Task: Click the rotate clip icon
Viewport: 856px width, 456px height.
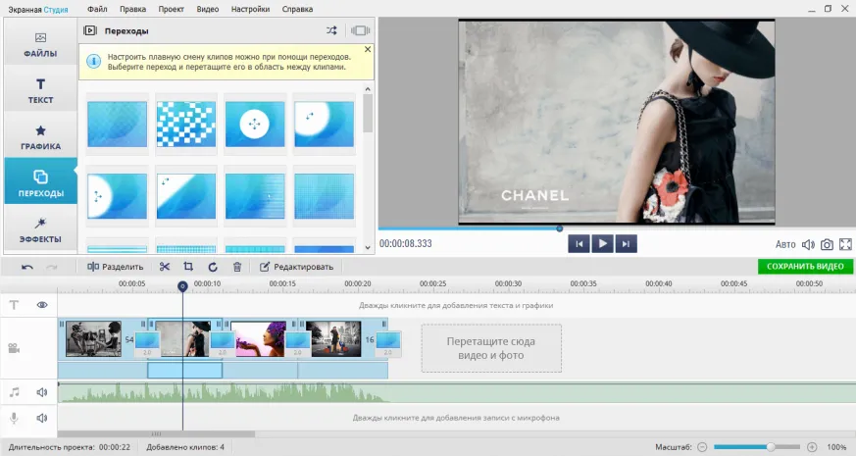Action: 213,267
